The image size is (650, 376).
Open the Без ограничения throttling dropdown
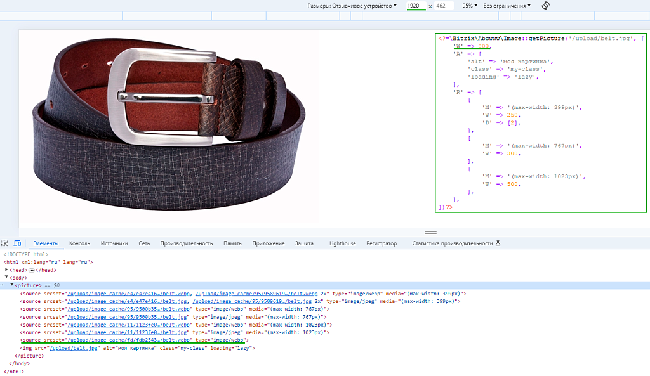(507, 6)
